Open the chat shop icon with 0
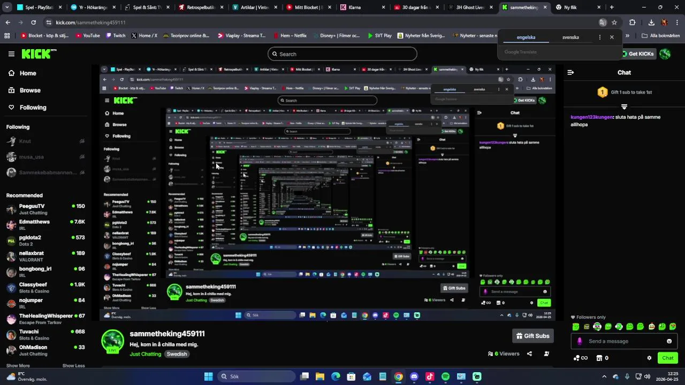 [603, 358]
